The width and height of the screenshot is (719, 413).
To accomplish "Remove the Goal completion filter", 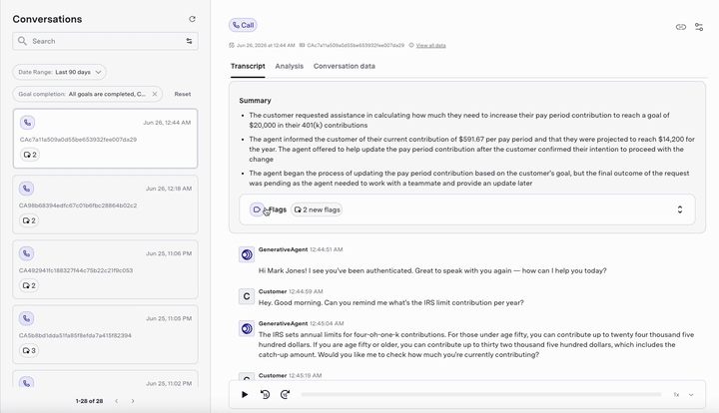I will [x=155, y=94].
